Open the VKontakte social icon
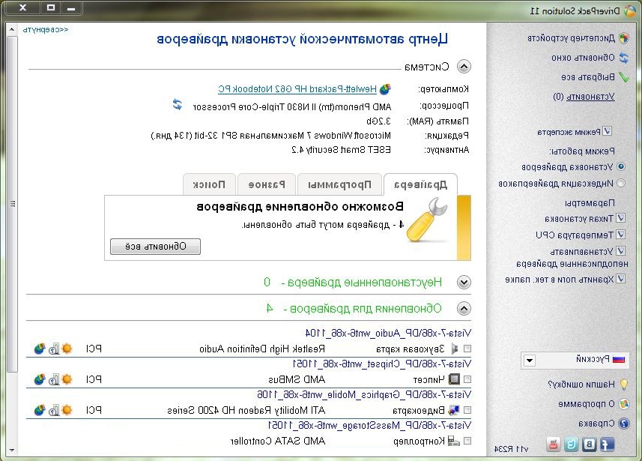 [x=590, y=445]
